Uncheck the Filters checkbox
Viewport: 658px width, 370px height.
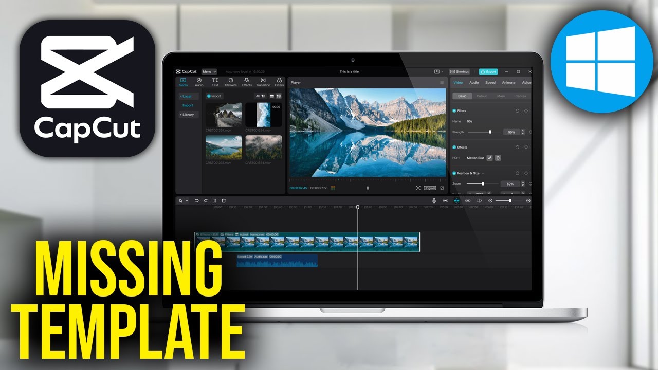tap(454, 110)
